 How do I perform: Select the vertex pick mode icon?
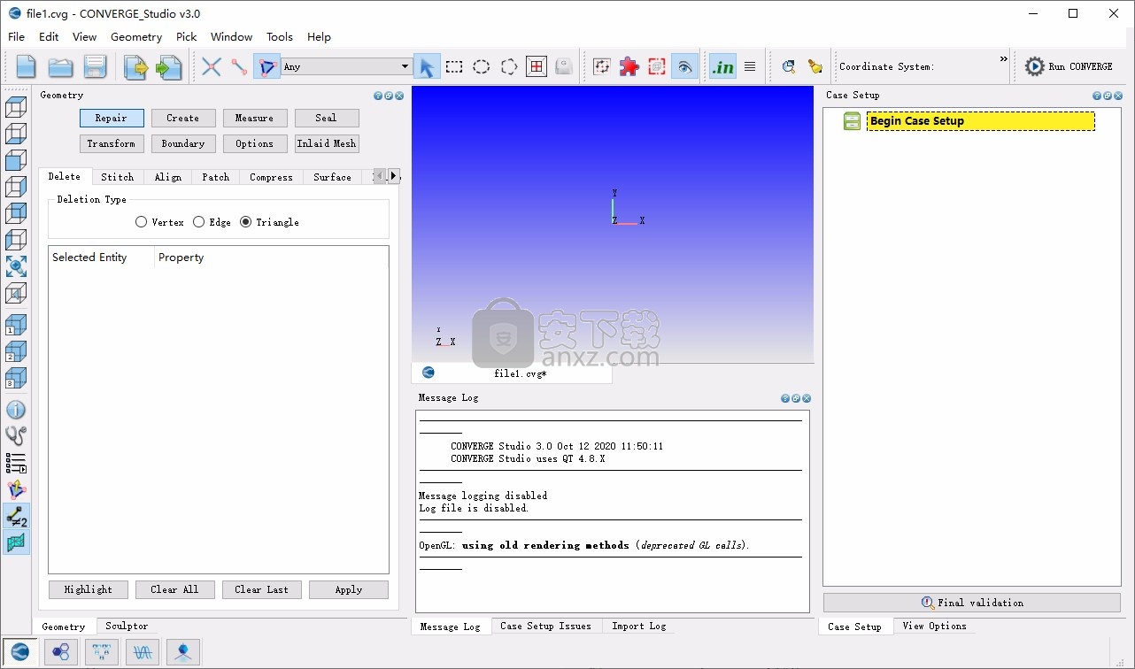click(211, 66)
